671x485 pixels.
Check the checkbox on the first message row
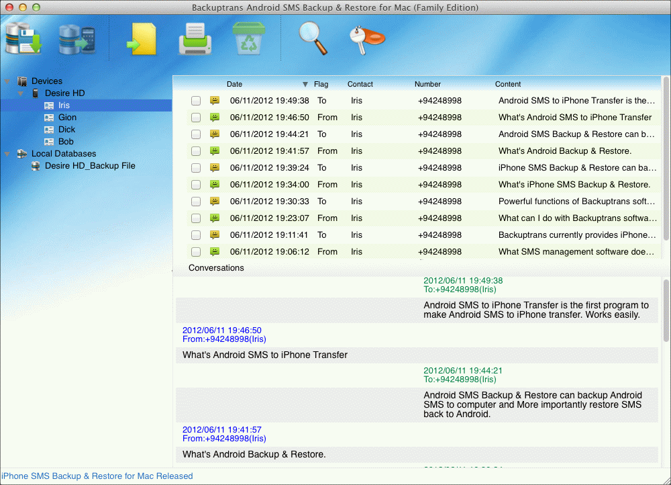[195, 100]
